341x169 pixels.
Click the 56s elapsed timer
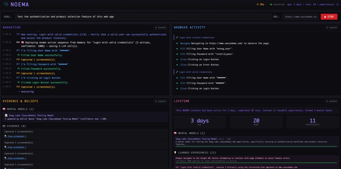pos(262,4)
